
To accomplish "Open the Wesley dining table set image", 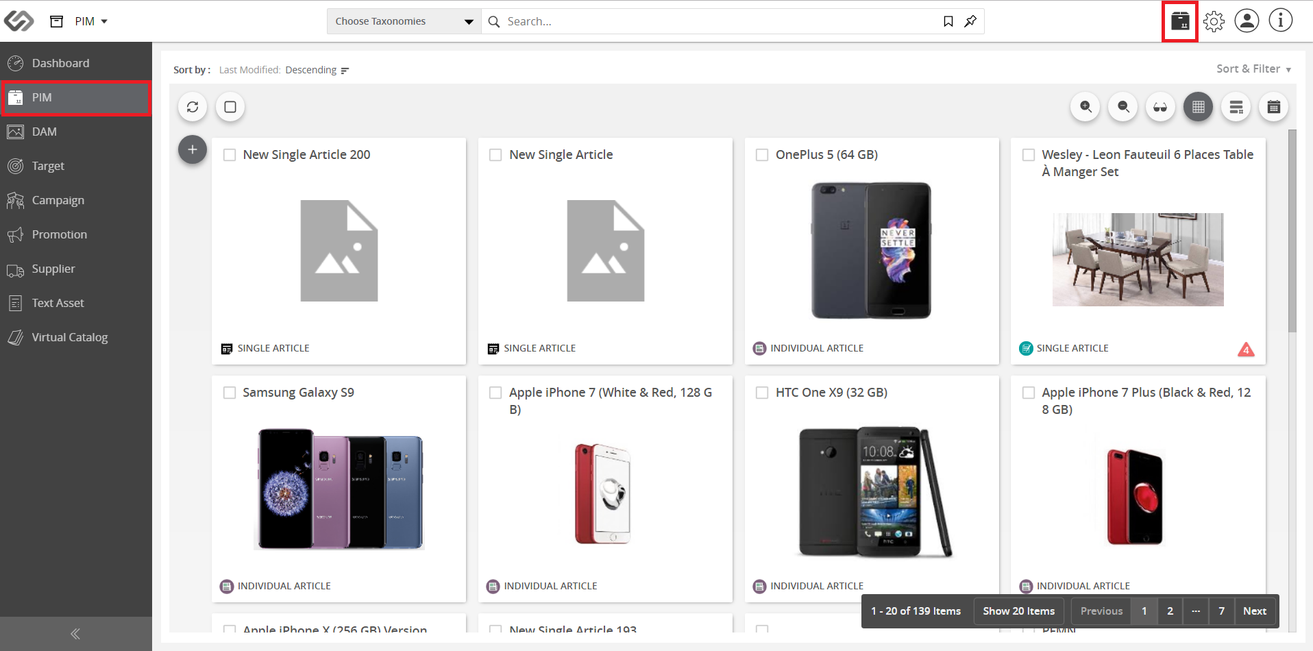I will (x=1138, y=259).
